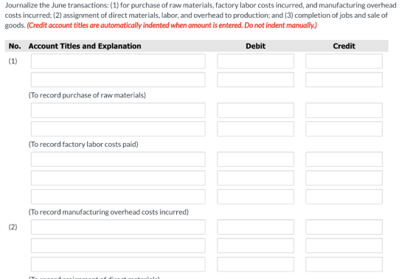This screenshot has height=279, width=413.
Task: Select second Debit field under row (2)
Action: (255, 246)
